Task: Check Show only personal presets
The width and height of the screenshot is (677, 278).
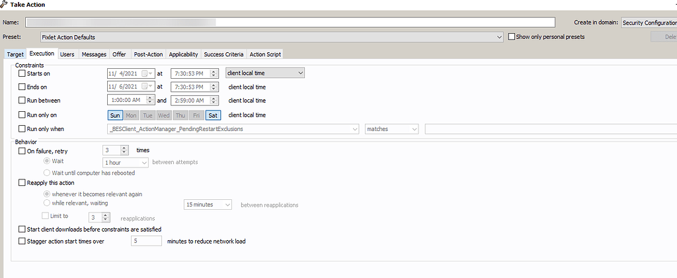Action: tap(511, 37)
